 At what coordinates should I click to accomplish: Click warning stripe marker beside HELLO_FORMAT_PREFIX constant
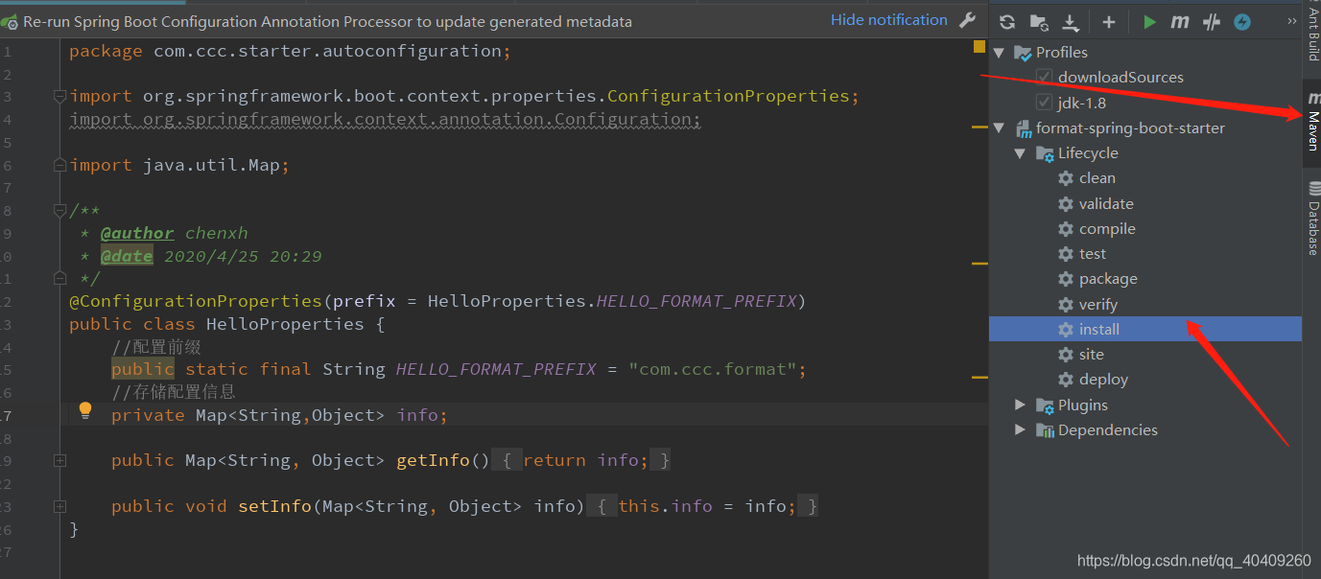pos(979,377)
